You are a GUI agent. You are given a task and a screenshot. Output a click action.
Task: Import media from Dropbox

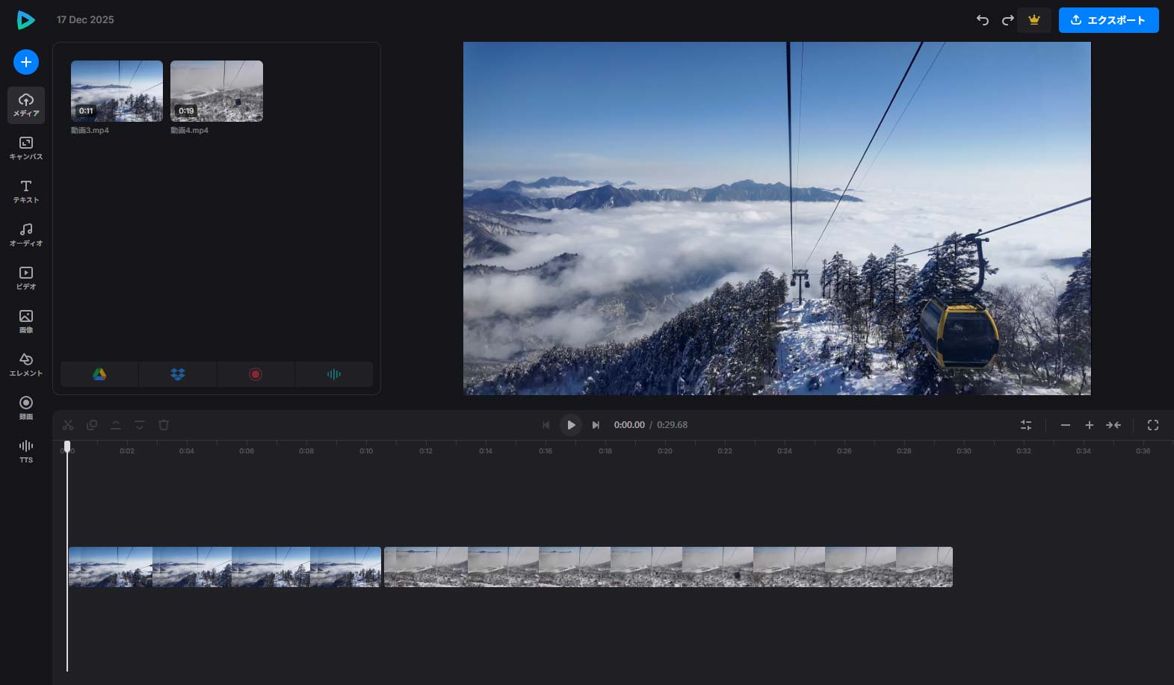178,374
